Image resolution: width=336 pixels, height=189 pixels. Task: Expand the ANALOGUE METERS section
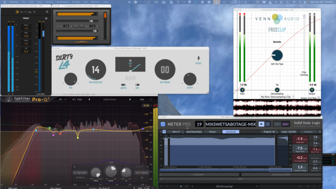point(281,175)
